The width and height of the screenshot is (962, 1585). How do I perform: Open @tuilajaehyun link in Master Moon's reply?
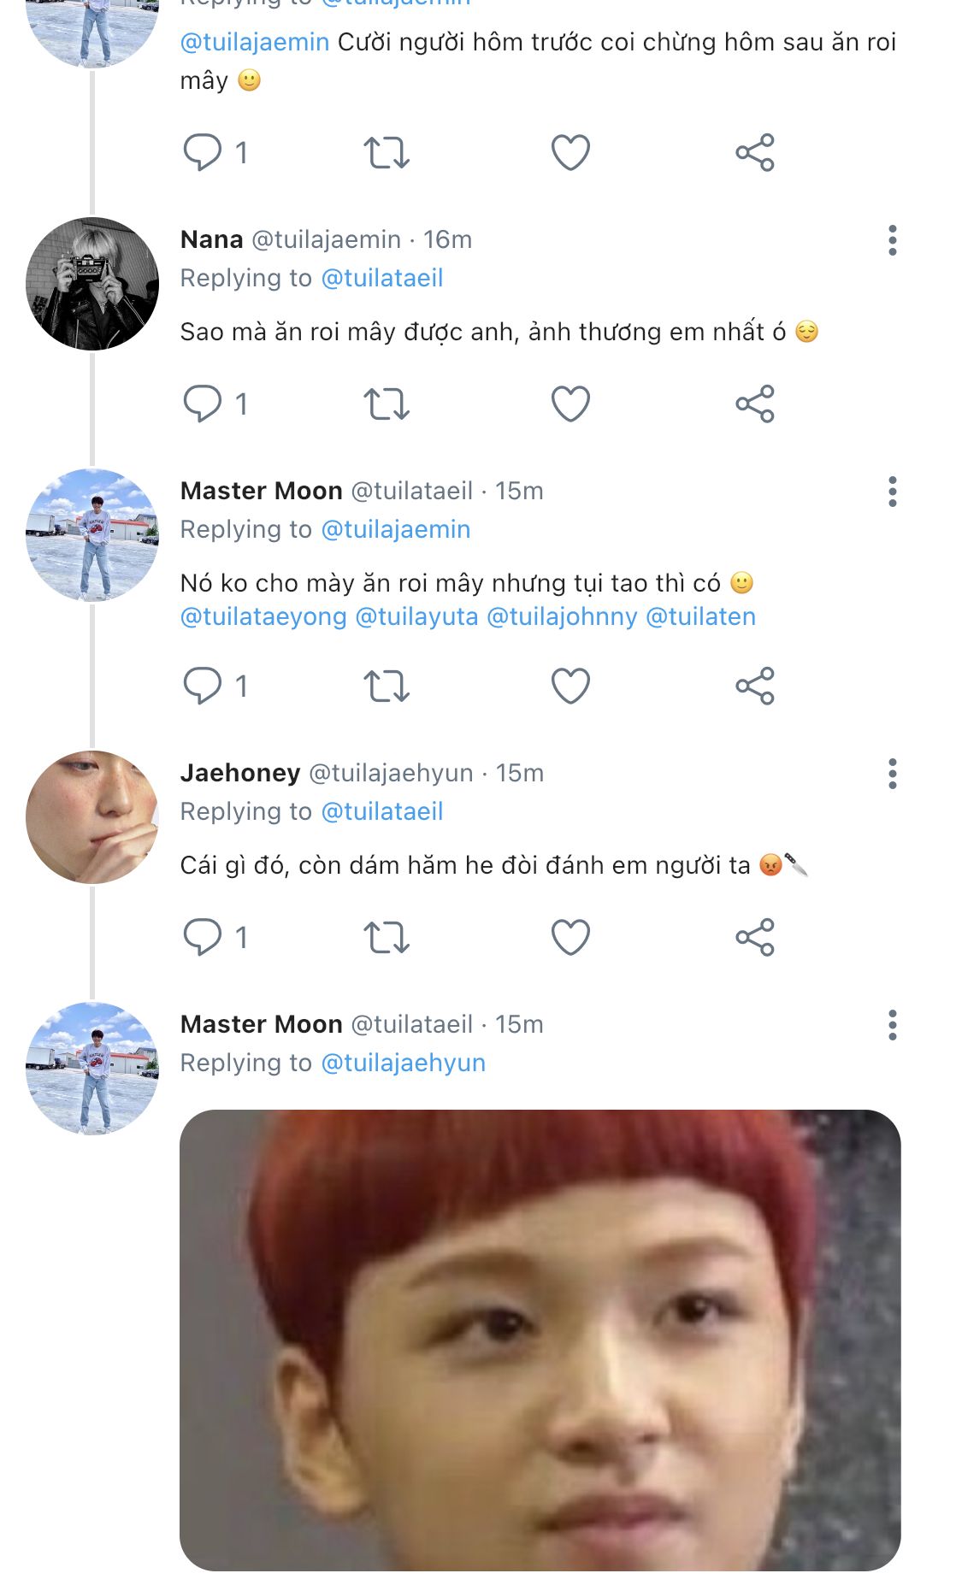click(x=403, y=1063)
